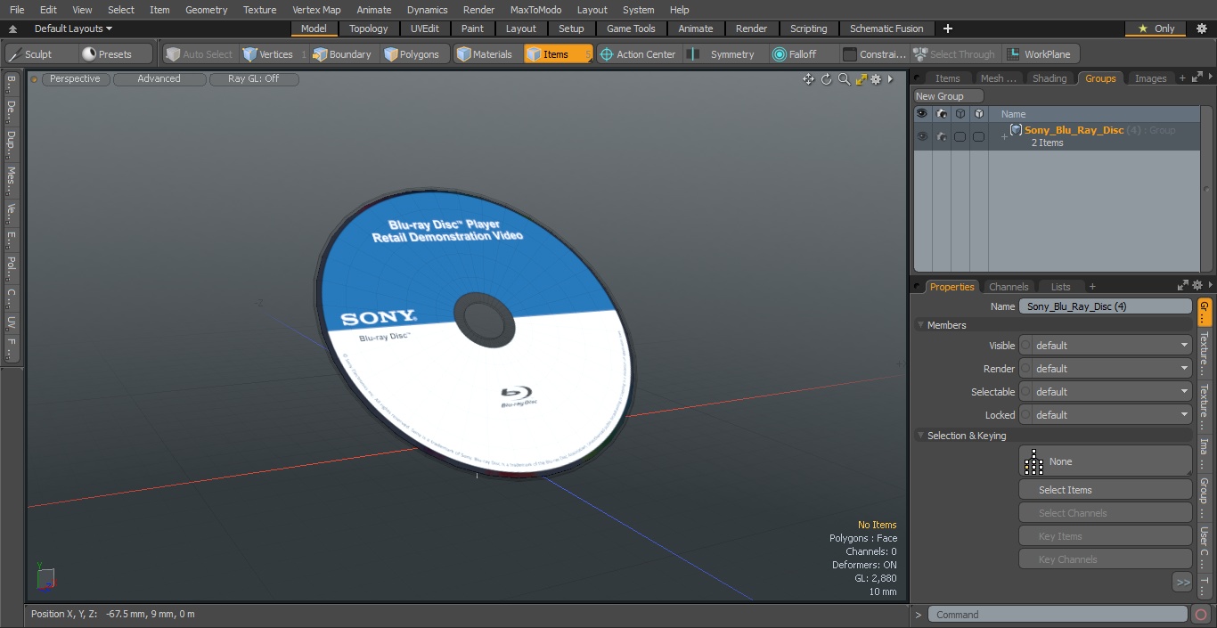
Task: Click the Visible row's round channel toggle
Action: pyautogui.click(x=1025, y=346)
